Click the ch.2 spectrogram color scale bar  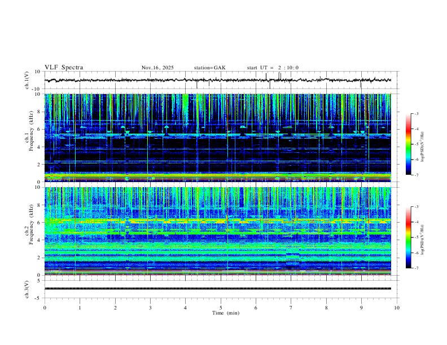pyautogui.click(x=408, y=237)
